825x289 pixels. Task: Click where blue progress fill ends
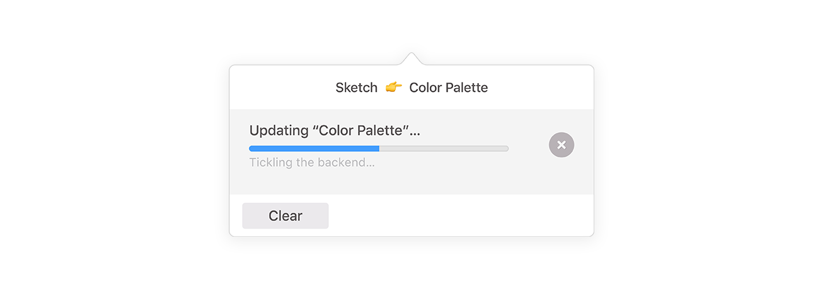pos(379,149)
